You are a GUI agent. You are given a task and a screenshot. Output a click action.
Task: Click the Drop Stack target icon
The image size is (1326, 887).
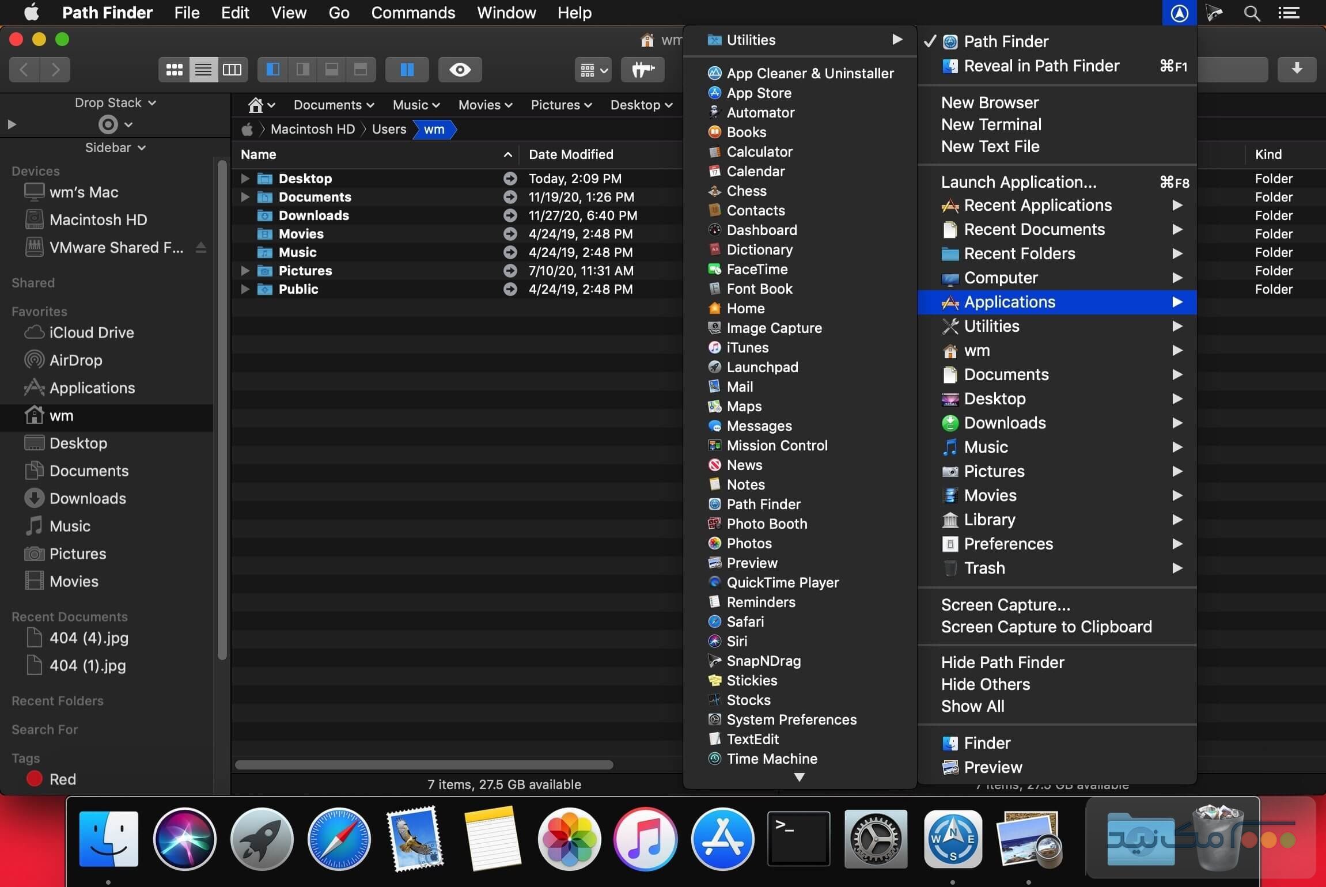tap(108, 124)
